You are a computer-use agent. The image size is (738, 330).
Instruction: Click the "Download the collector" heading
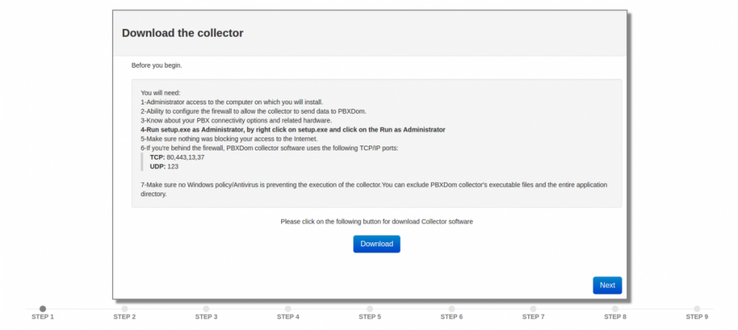182,33
